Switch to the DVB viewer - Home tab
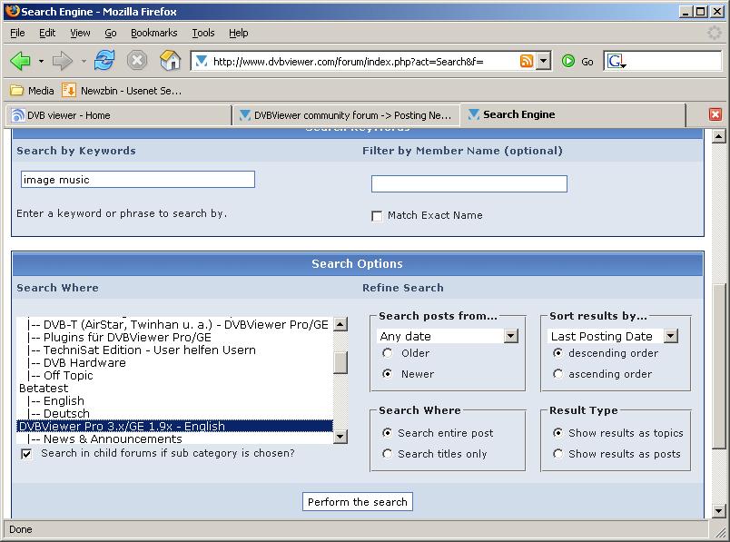Screen dimensions: 730x542 118,115
